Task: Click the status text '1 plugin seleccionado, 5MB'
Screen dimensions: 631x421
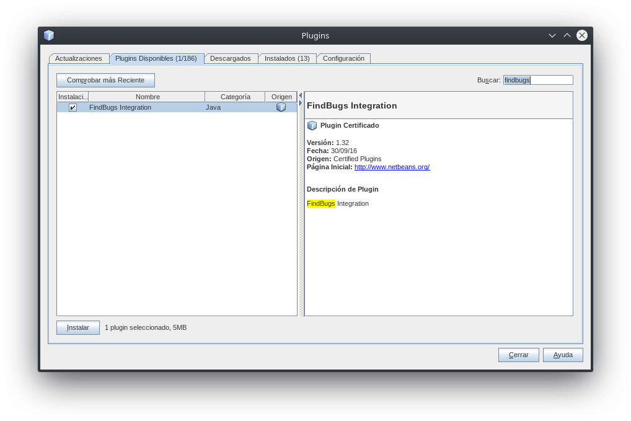Action: pyautogui.click(x=146, y=327)
